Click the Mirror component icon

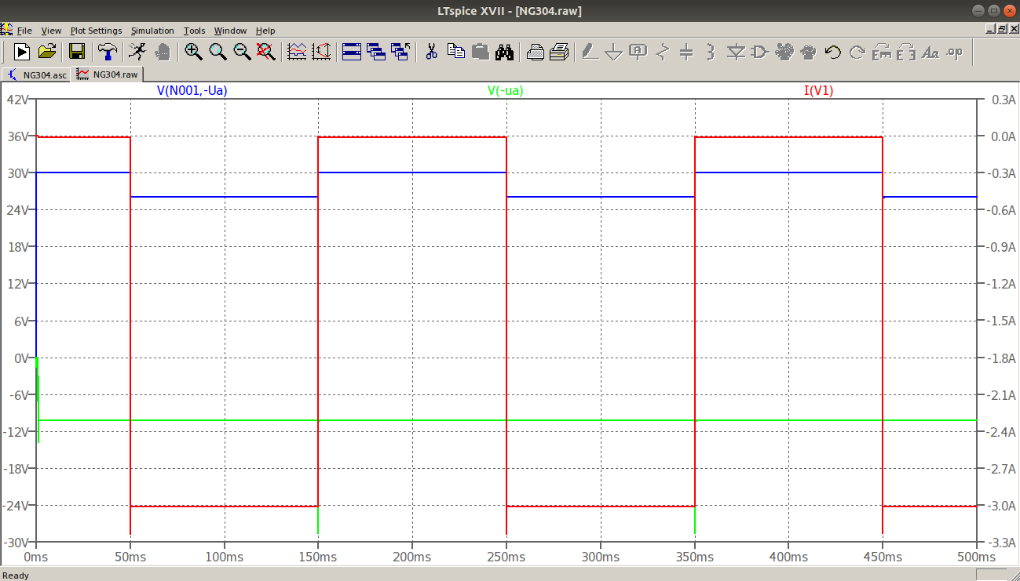pyautogui.click(x=906, y=52)
